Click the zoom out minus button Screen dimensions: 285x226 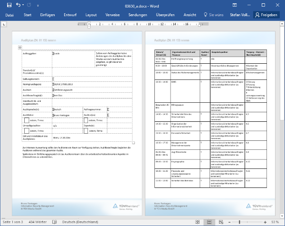(x=229, y=222)
